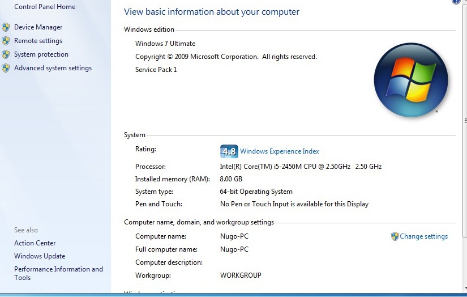Screen dimensions: 467x297
Task: Click 'No Pen or Touch Input' text
Action: tap(294, 204)
